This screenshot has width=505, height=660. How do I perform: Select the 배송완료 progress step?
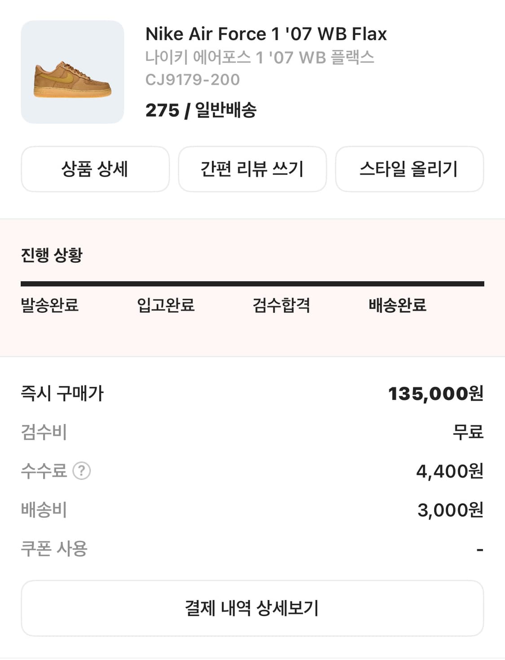click(x=397, y=305)
